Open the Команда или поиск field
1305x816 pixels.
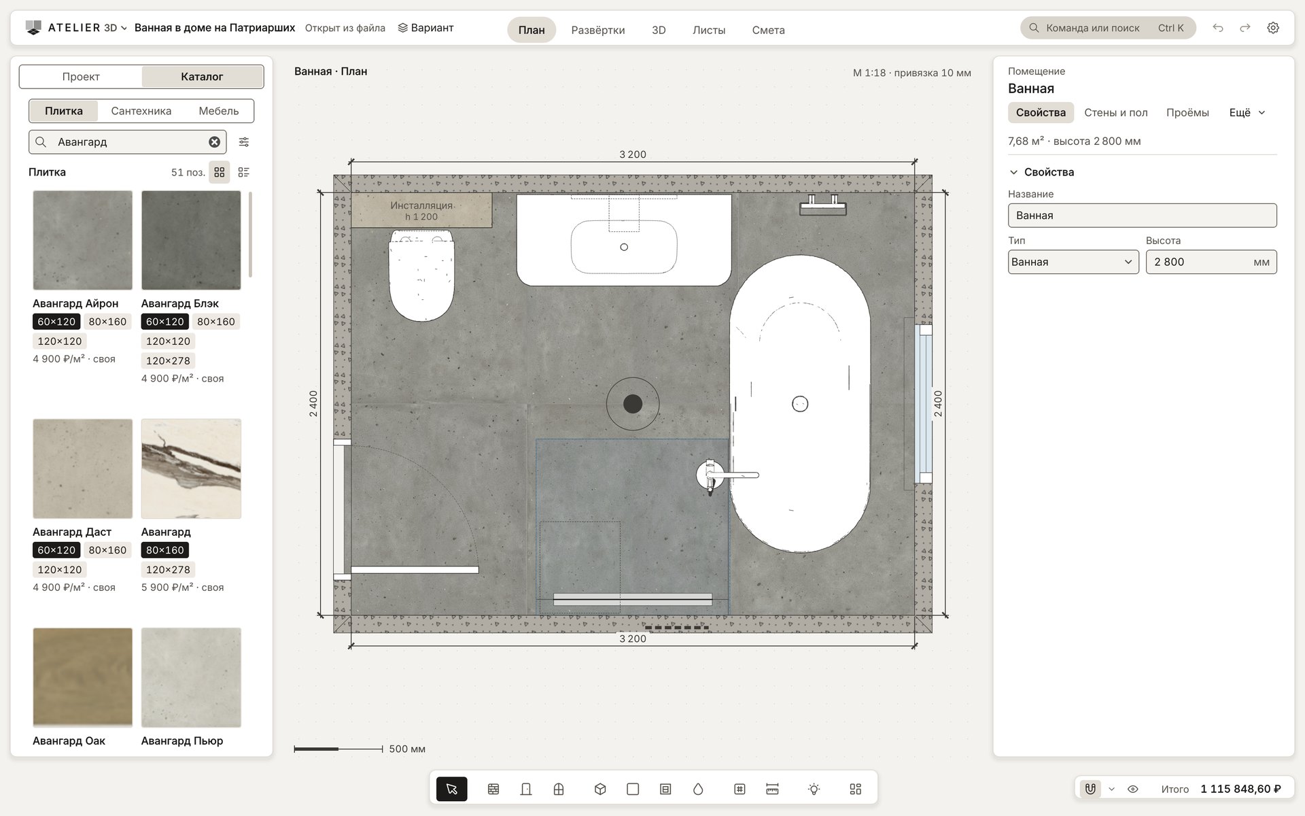point(1108,28)
